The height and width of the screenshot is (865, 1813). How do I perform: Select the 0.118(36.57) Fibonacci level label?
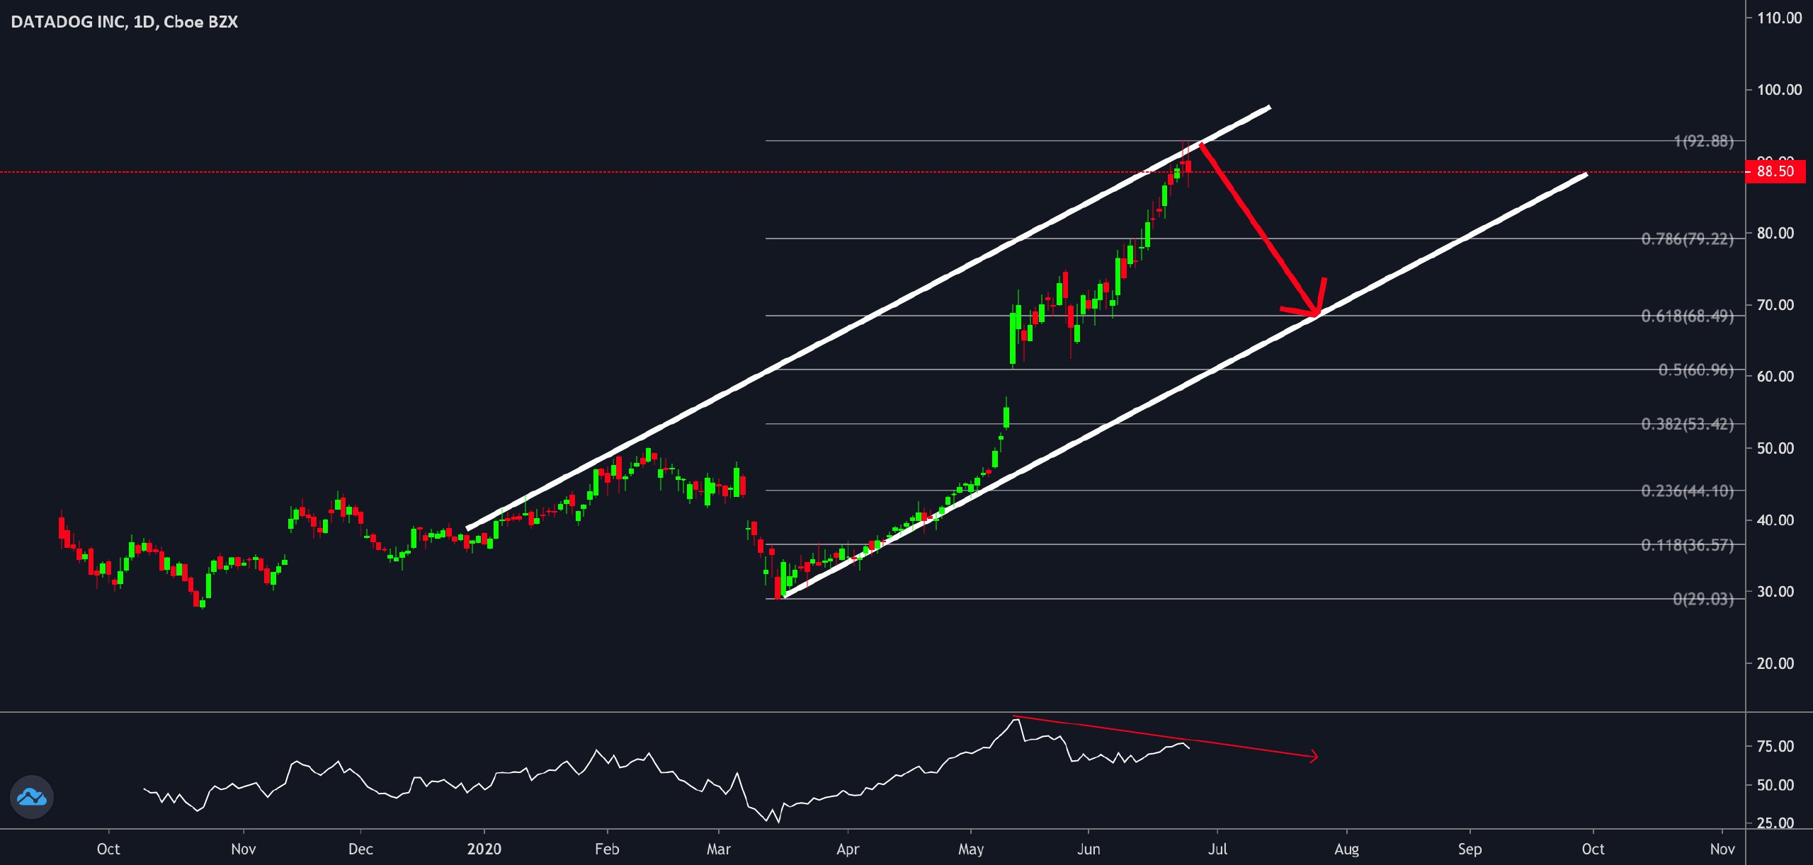coord(1688,544)
